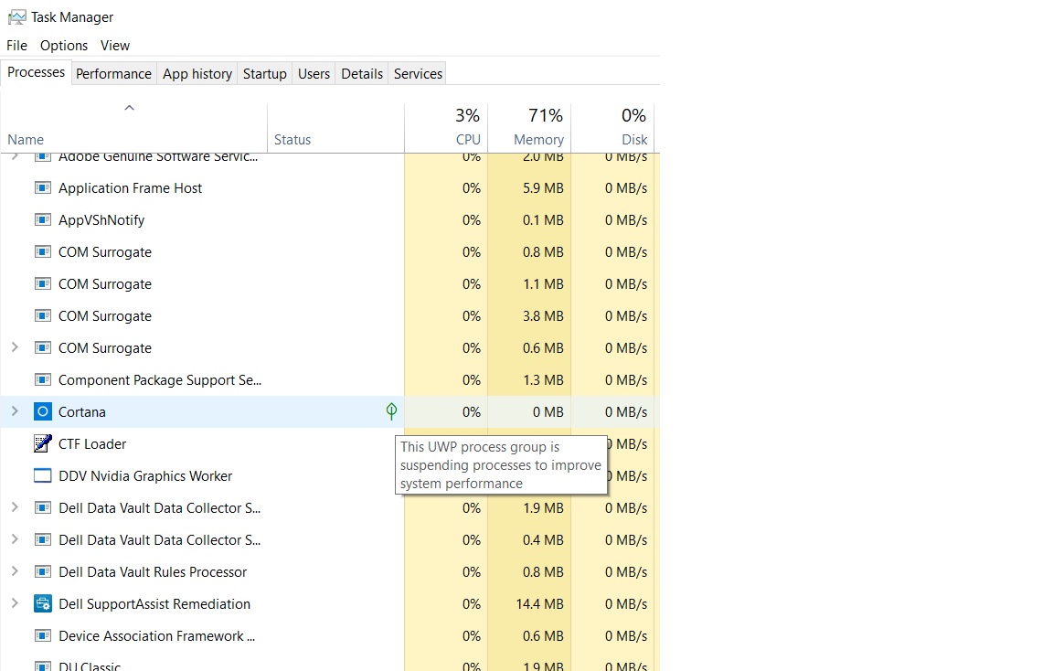Expand the Cortana process group
Image resolution: width=1053 pixels, height=671 pixels.
pos(16,411)
